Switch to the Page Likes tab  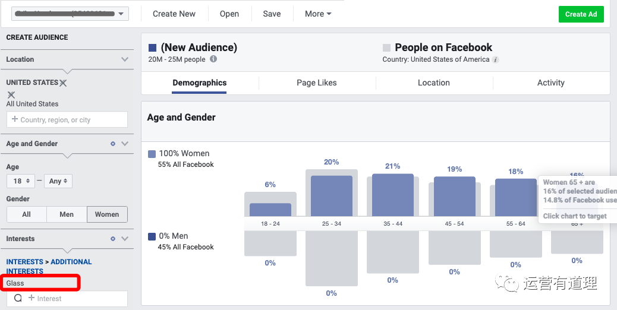316,83
